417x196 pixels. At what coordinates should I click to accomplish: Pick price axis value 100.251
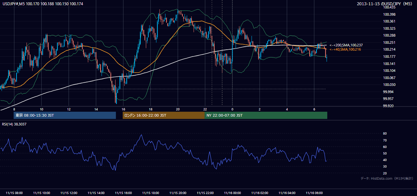coord(390,42)
